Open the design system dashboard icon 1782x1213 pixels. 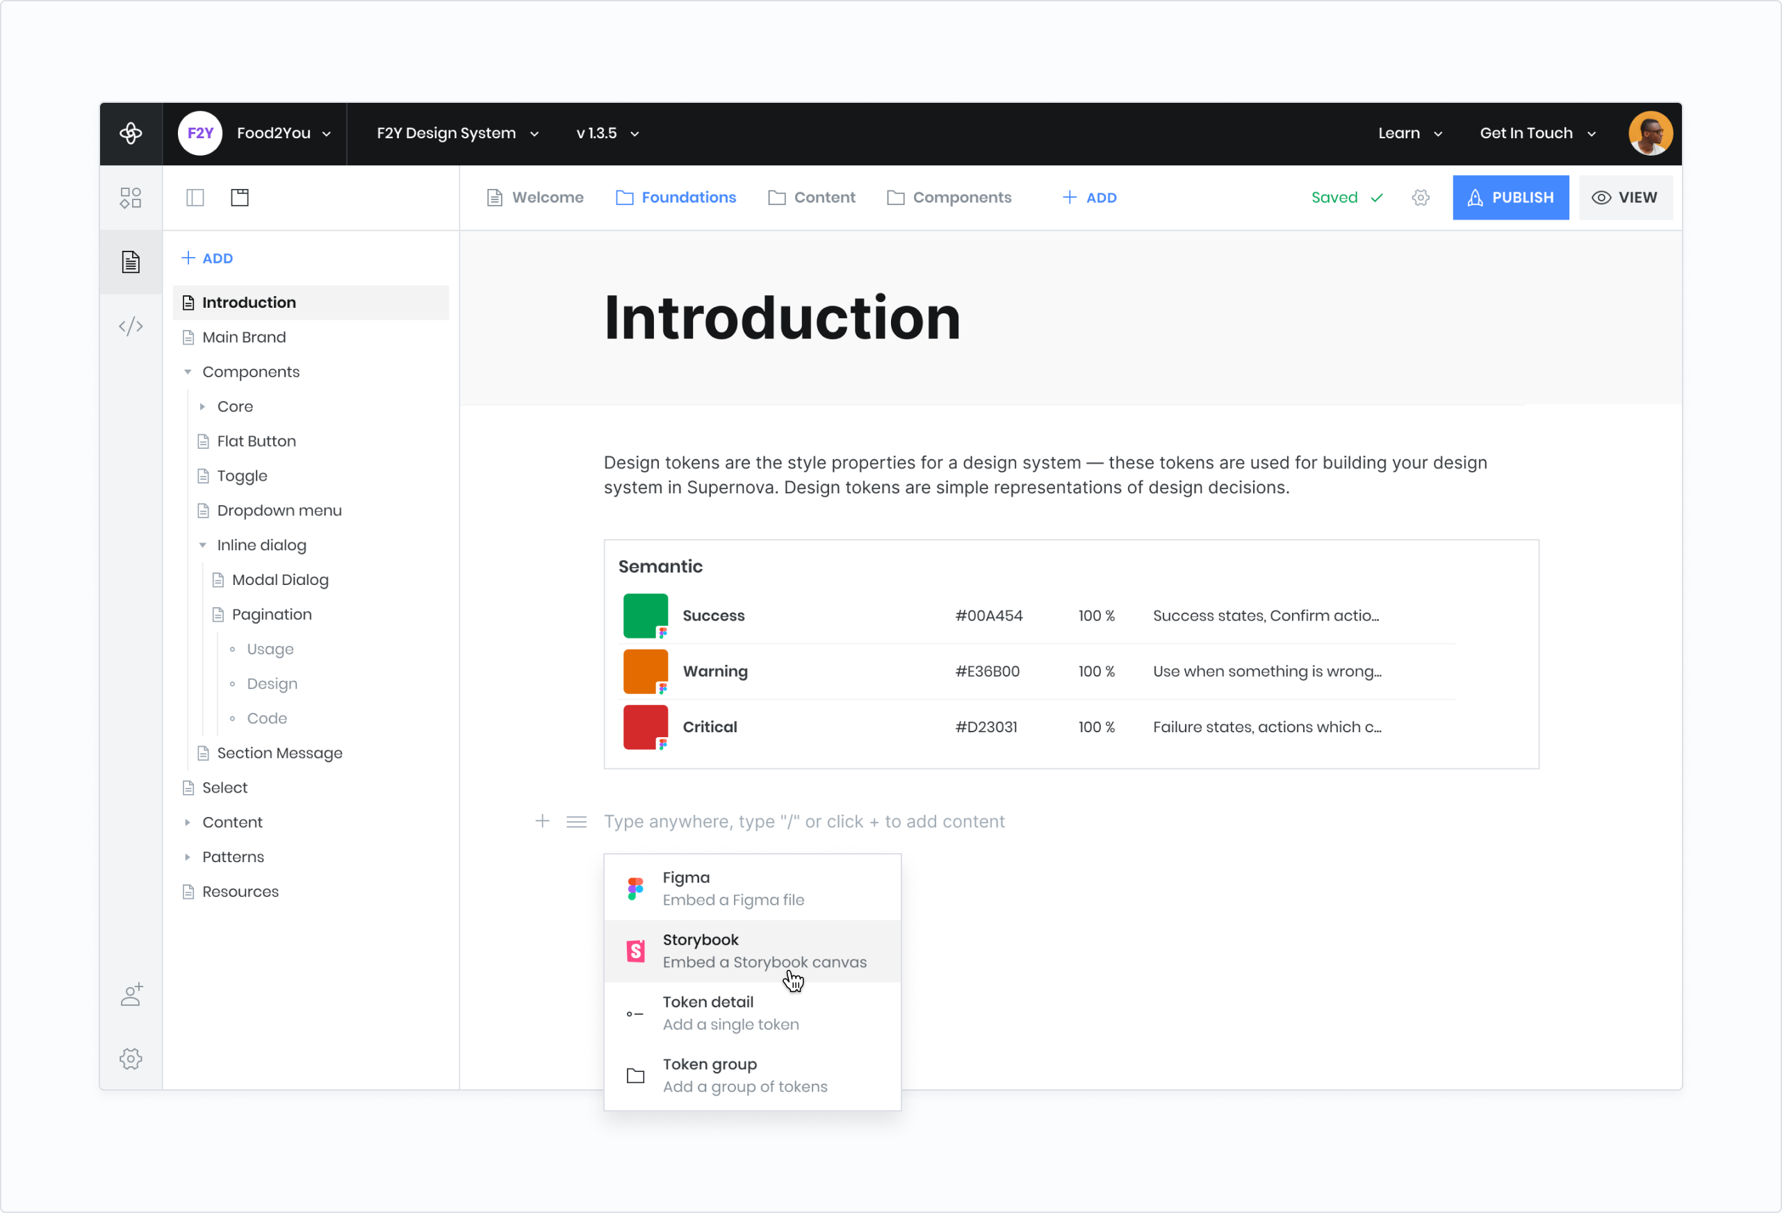[131, 198]
